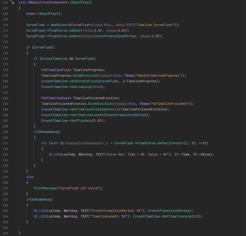The image size is (246, 236).
Task: Click line number 201 in the gutter
Action: (5, 200)
